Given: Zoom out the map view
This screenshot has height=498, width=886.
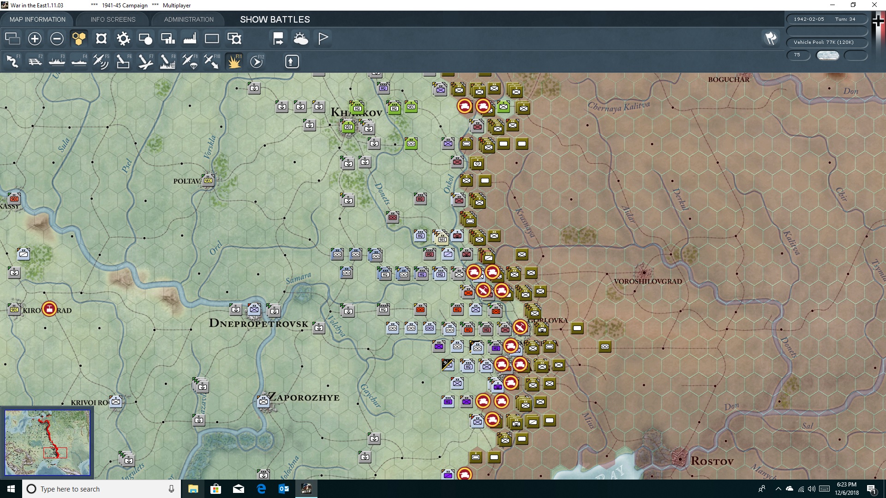Looking at the screenshot, I should click(x=57, y=39).
